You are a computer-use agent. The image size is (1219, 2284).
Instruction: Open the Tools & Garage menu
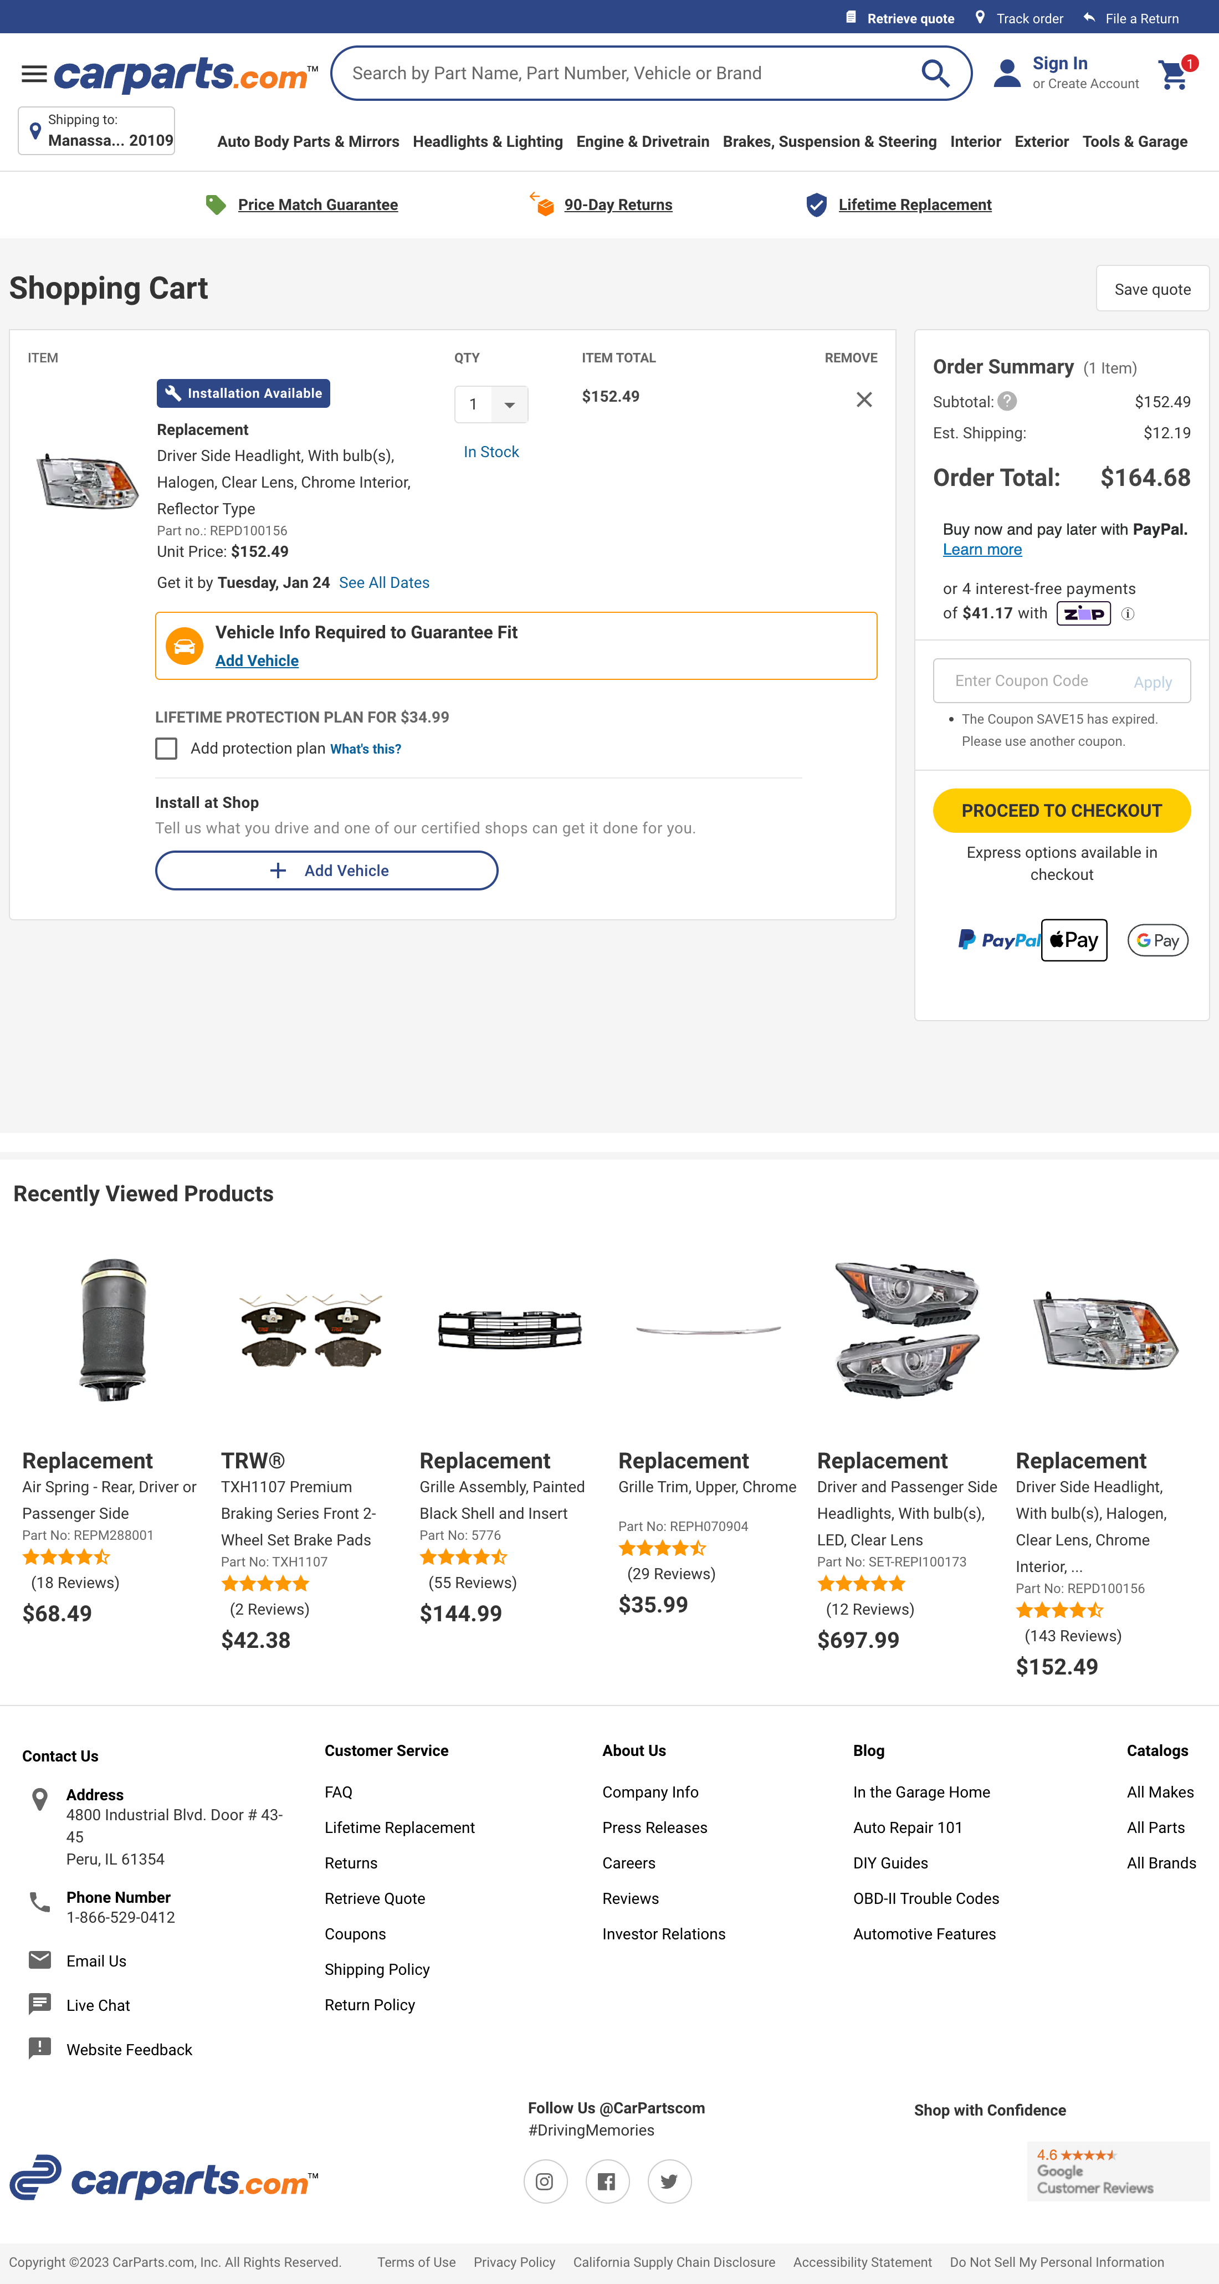[x=1135, y=142]
